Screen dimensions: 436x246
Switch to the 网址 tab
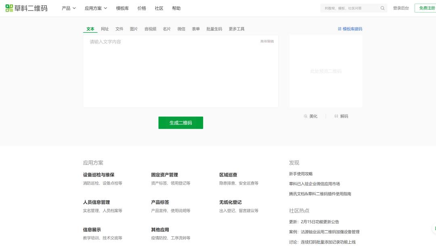pyautogui.click(x=105, y=29)
